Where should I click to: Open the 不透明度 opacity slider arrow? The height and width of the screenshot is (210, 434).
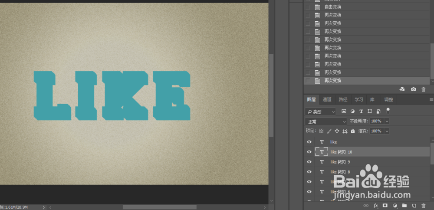[x=387, y=121]
